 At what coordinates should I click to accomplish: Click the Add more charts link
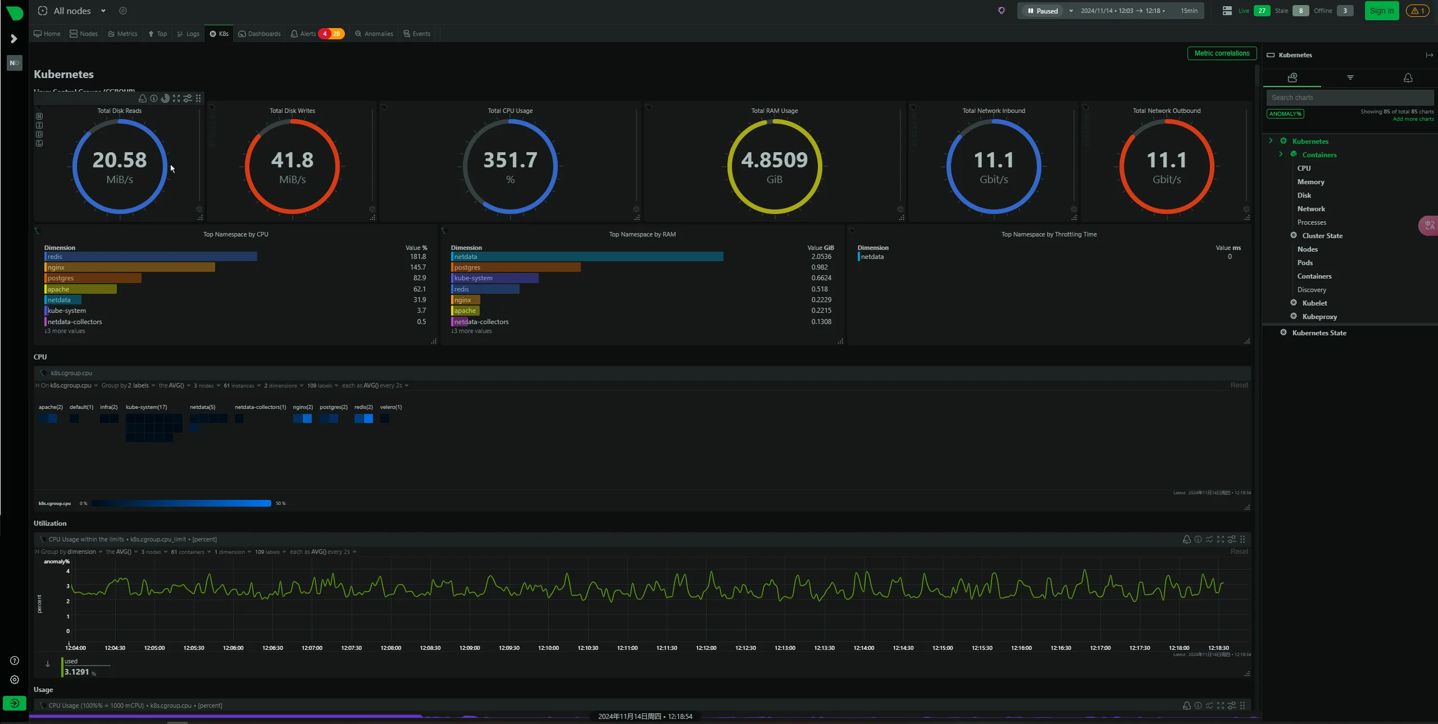coord(1413,119)
